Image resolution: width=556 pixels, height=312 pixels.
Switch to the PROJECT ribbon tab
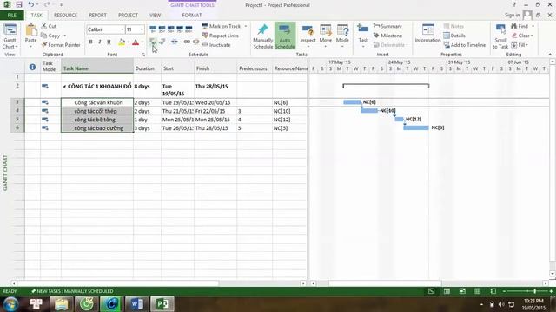coord(128,16)
